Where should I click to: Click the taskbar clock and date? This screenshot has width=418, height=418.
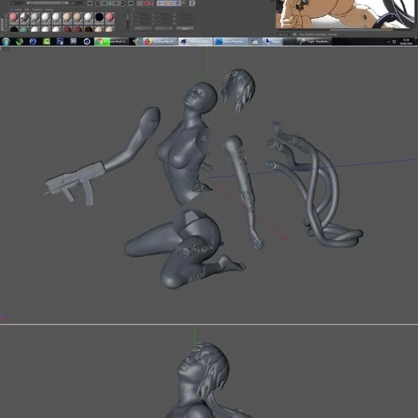(x=406, y=41)
